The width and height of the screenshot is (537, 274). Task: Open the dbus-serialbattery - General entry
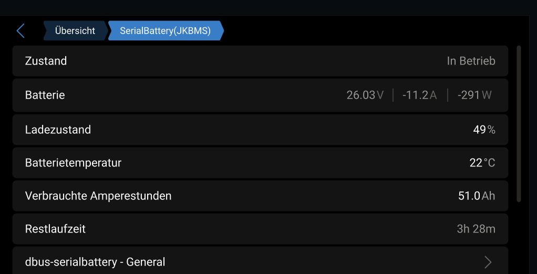click(95, 262)
